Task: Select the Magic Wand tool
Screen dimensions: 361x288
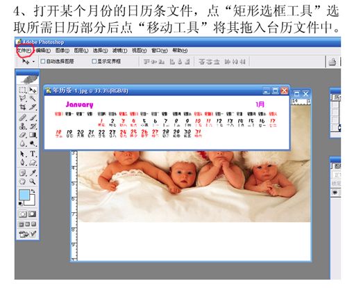Action: click(33, 98)
